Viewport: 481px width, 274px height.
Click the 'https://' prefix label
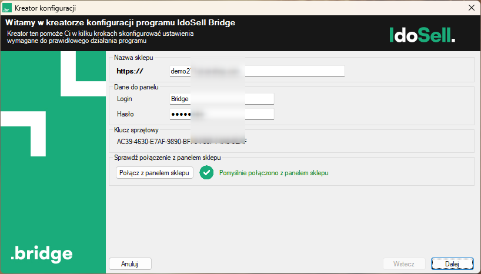(130, 71)
